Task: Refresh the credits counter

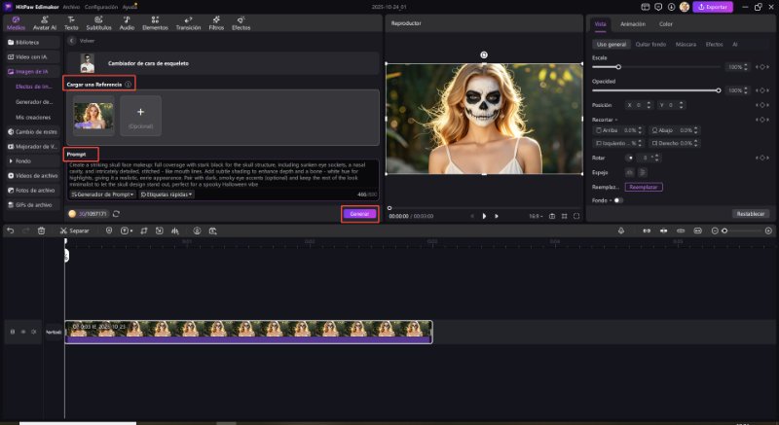Action: click(116, 213)
